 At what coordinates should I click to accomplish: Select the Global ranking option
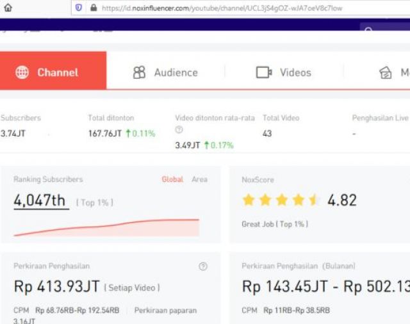point(172,179)
